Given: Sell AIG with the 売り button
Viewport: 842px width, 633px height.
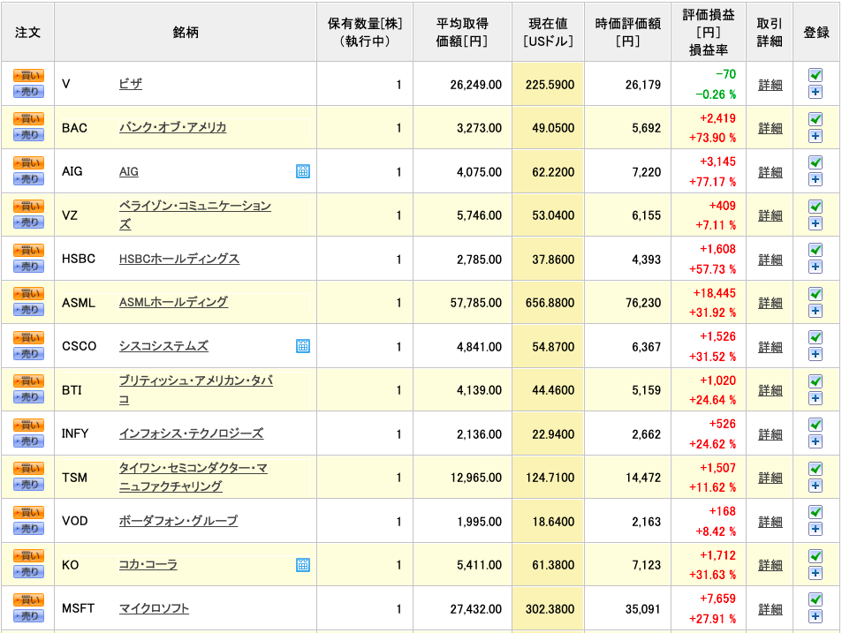Looking at the screenshot, I should click(x=28, y=179).
